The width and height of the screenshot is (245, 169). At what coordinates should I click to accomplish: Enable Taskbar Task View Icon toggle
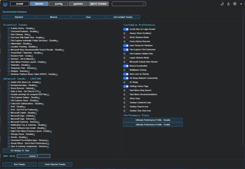point(126,111)
